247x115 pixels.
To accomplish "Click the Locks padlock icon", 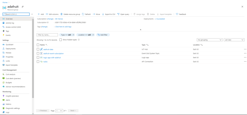I will (3, 61).
